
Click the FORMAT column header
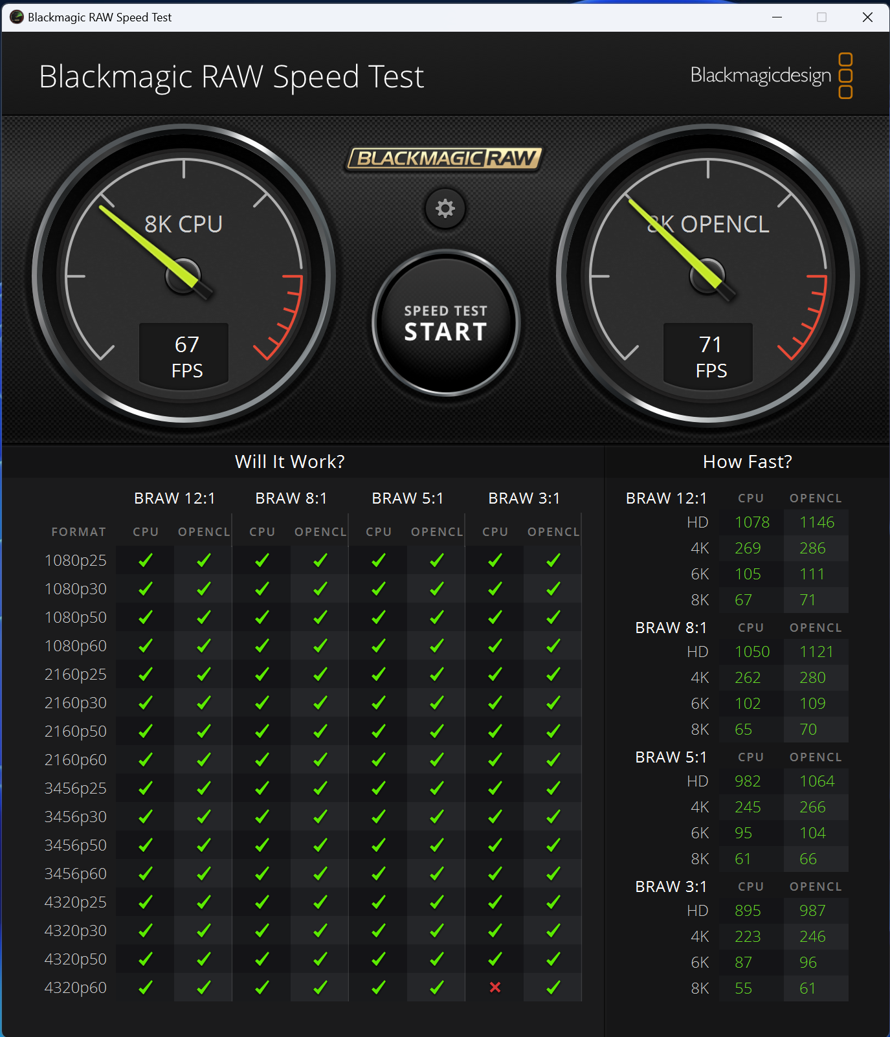point(78,531)
